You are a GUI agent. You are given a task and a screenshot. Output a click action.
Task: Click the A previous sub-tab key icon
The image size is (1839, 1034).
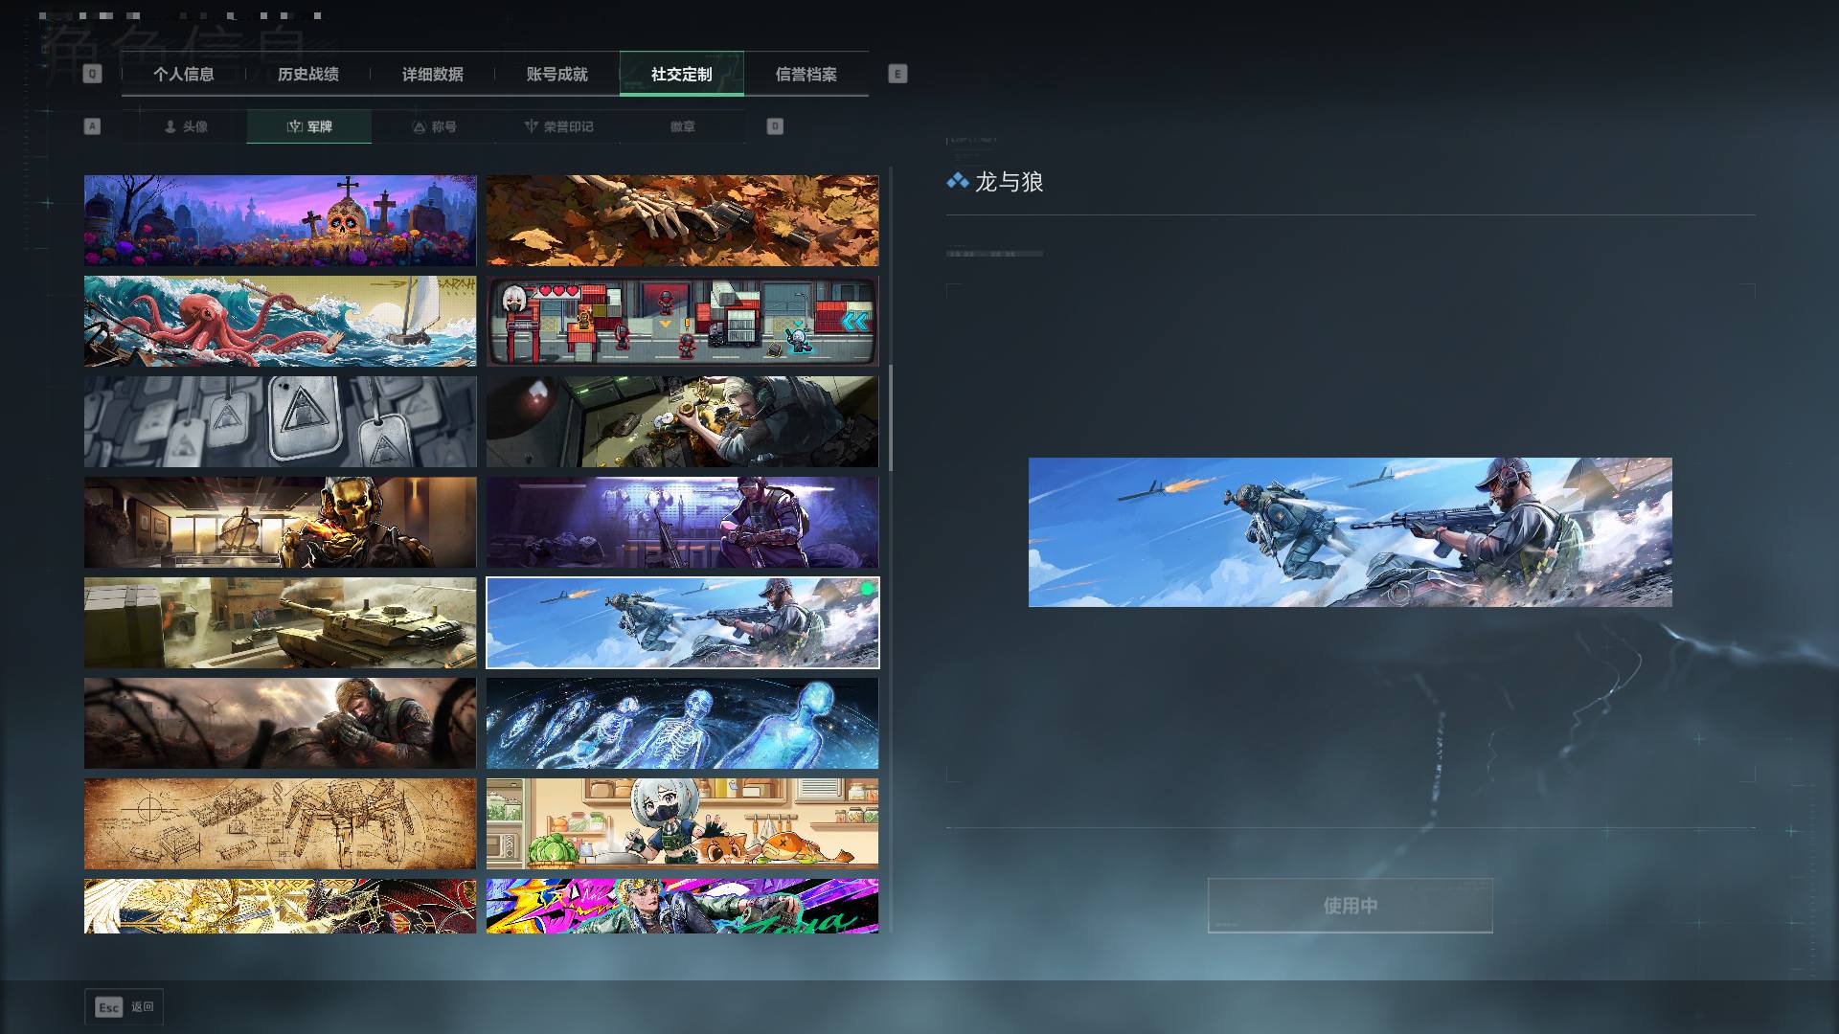[x=92, y=126]
